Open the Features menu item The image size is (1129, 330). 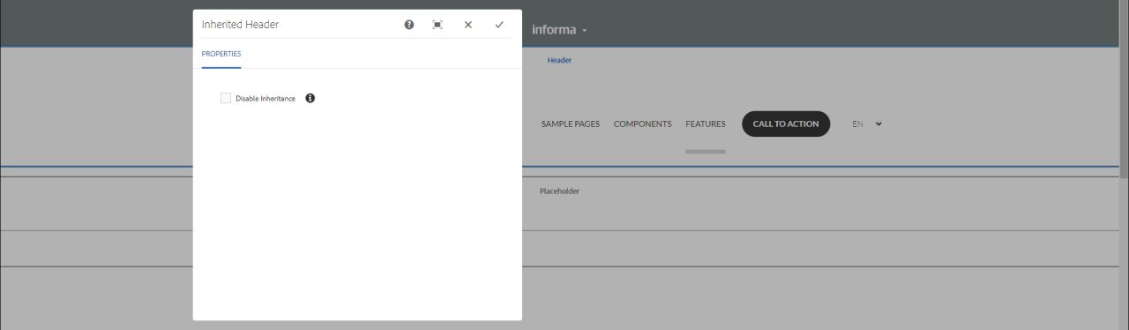click(x=706, y=124)
